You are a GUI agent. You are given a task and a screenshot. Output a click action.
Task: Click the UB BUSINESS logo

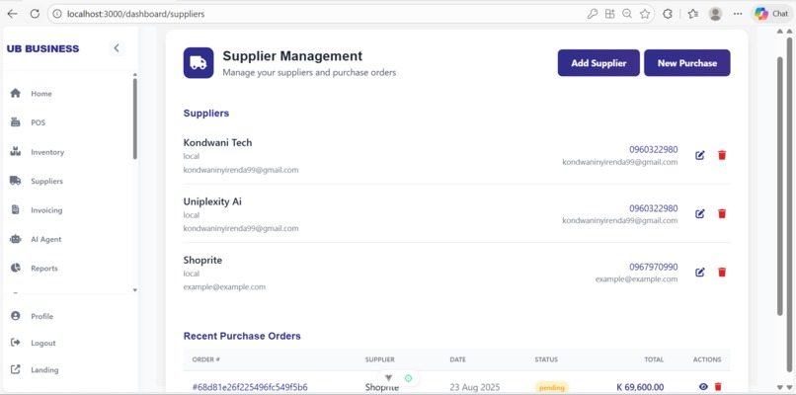coord(43,48)
